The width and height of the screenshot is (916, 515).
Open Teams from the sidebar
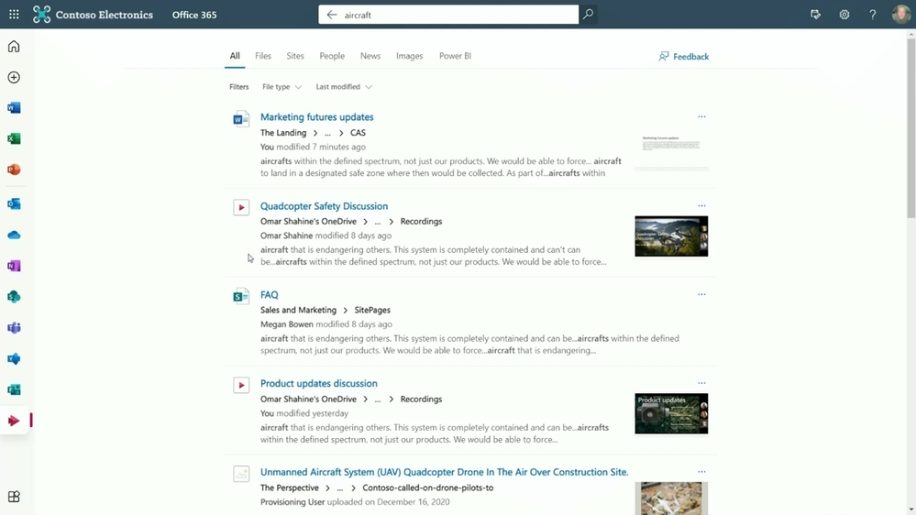[x=14, y=328]
